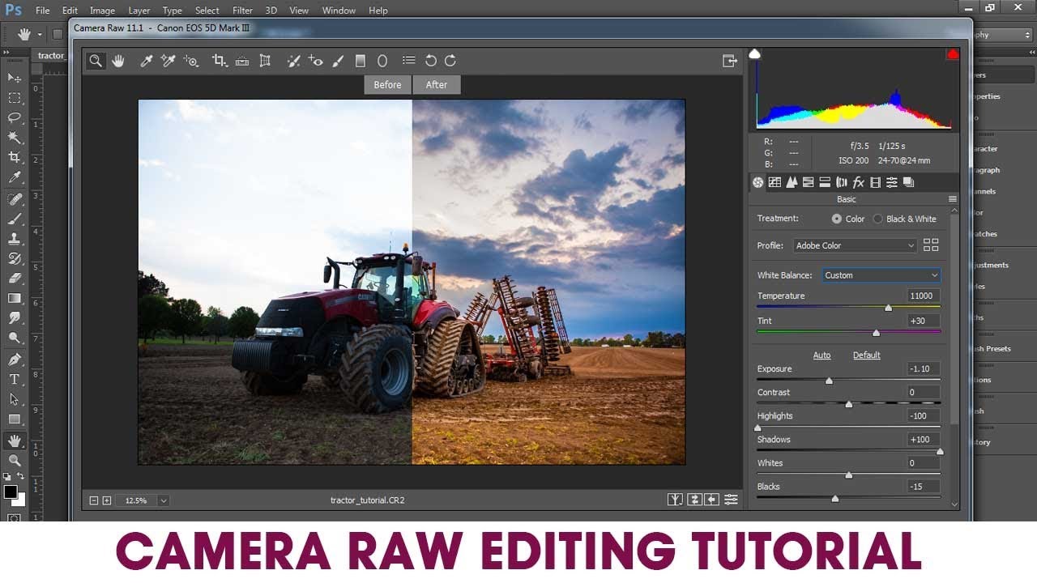Zoom in with the plus button

pyautogui.click(x=107, y=500)
